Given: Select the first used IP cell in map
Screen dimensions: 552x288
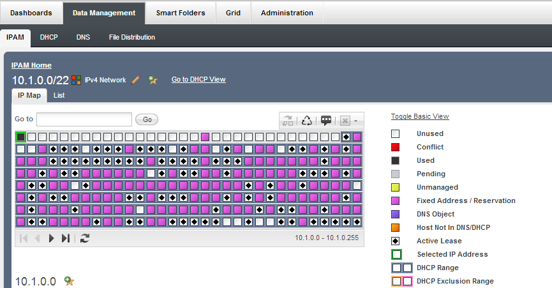Looking at the screenshot, I should (x=21, y=137).
